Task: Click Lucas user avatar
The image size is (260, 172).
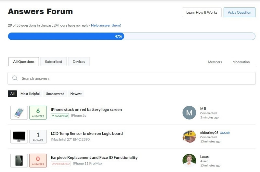Action: pos(189,161)
